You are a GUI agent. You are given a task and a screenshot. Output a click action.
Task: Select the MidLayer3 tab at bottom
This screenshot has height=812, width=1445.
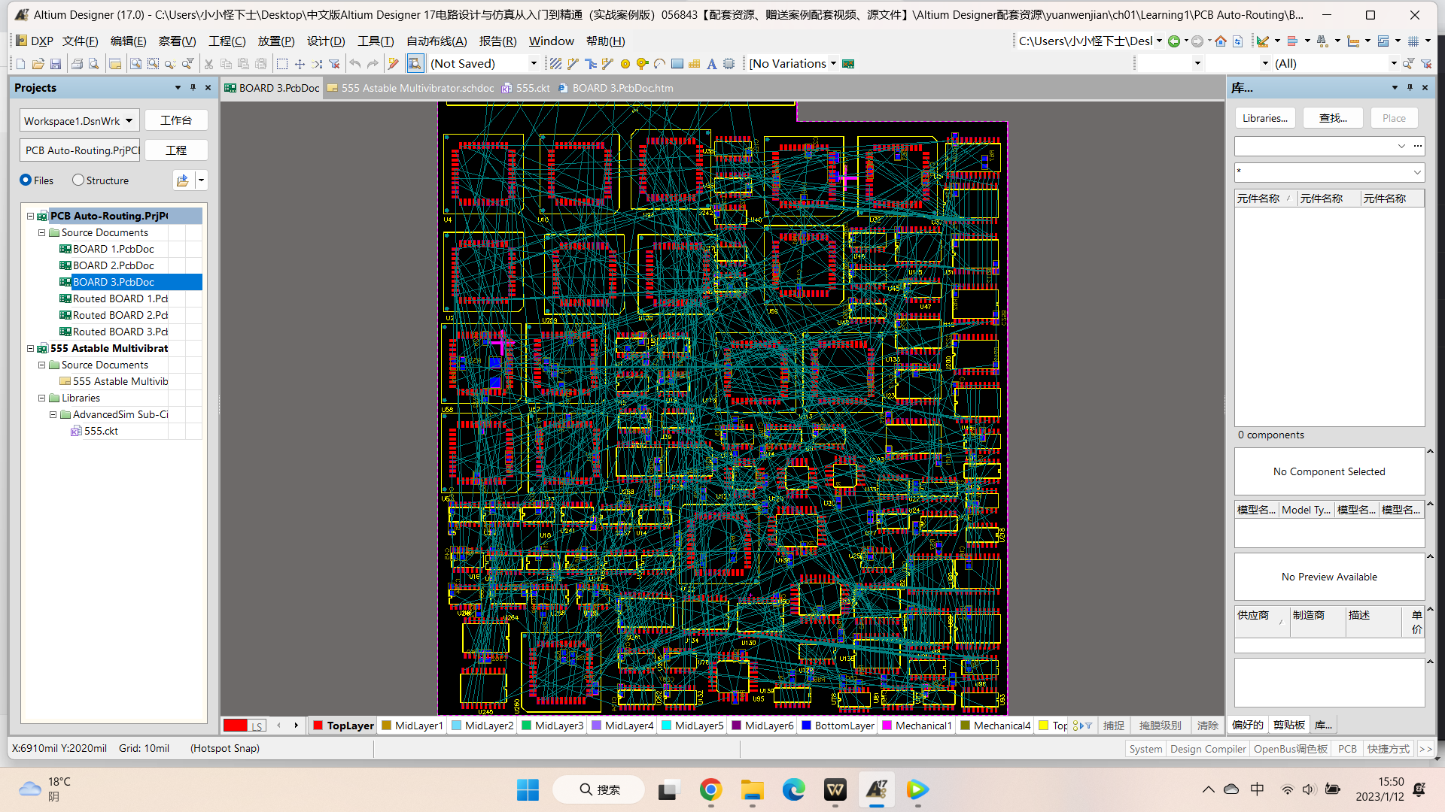[552, 725]
